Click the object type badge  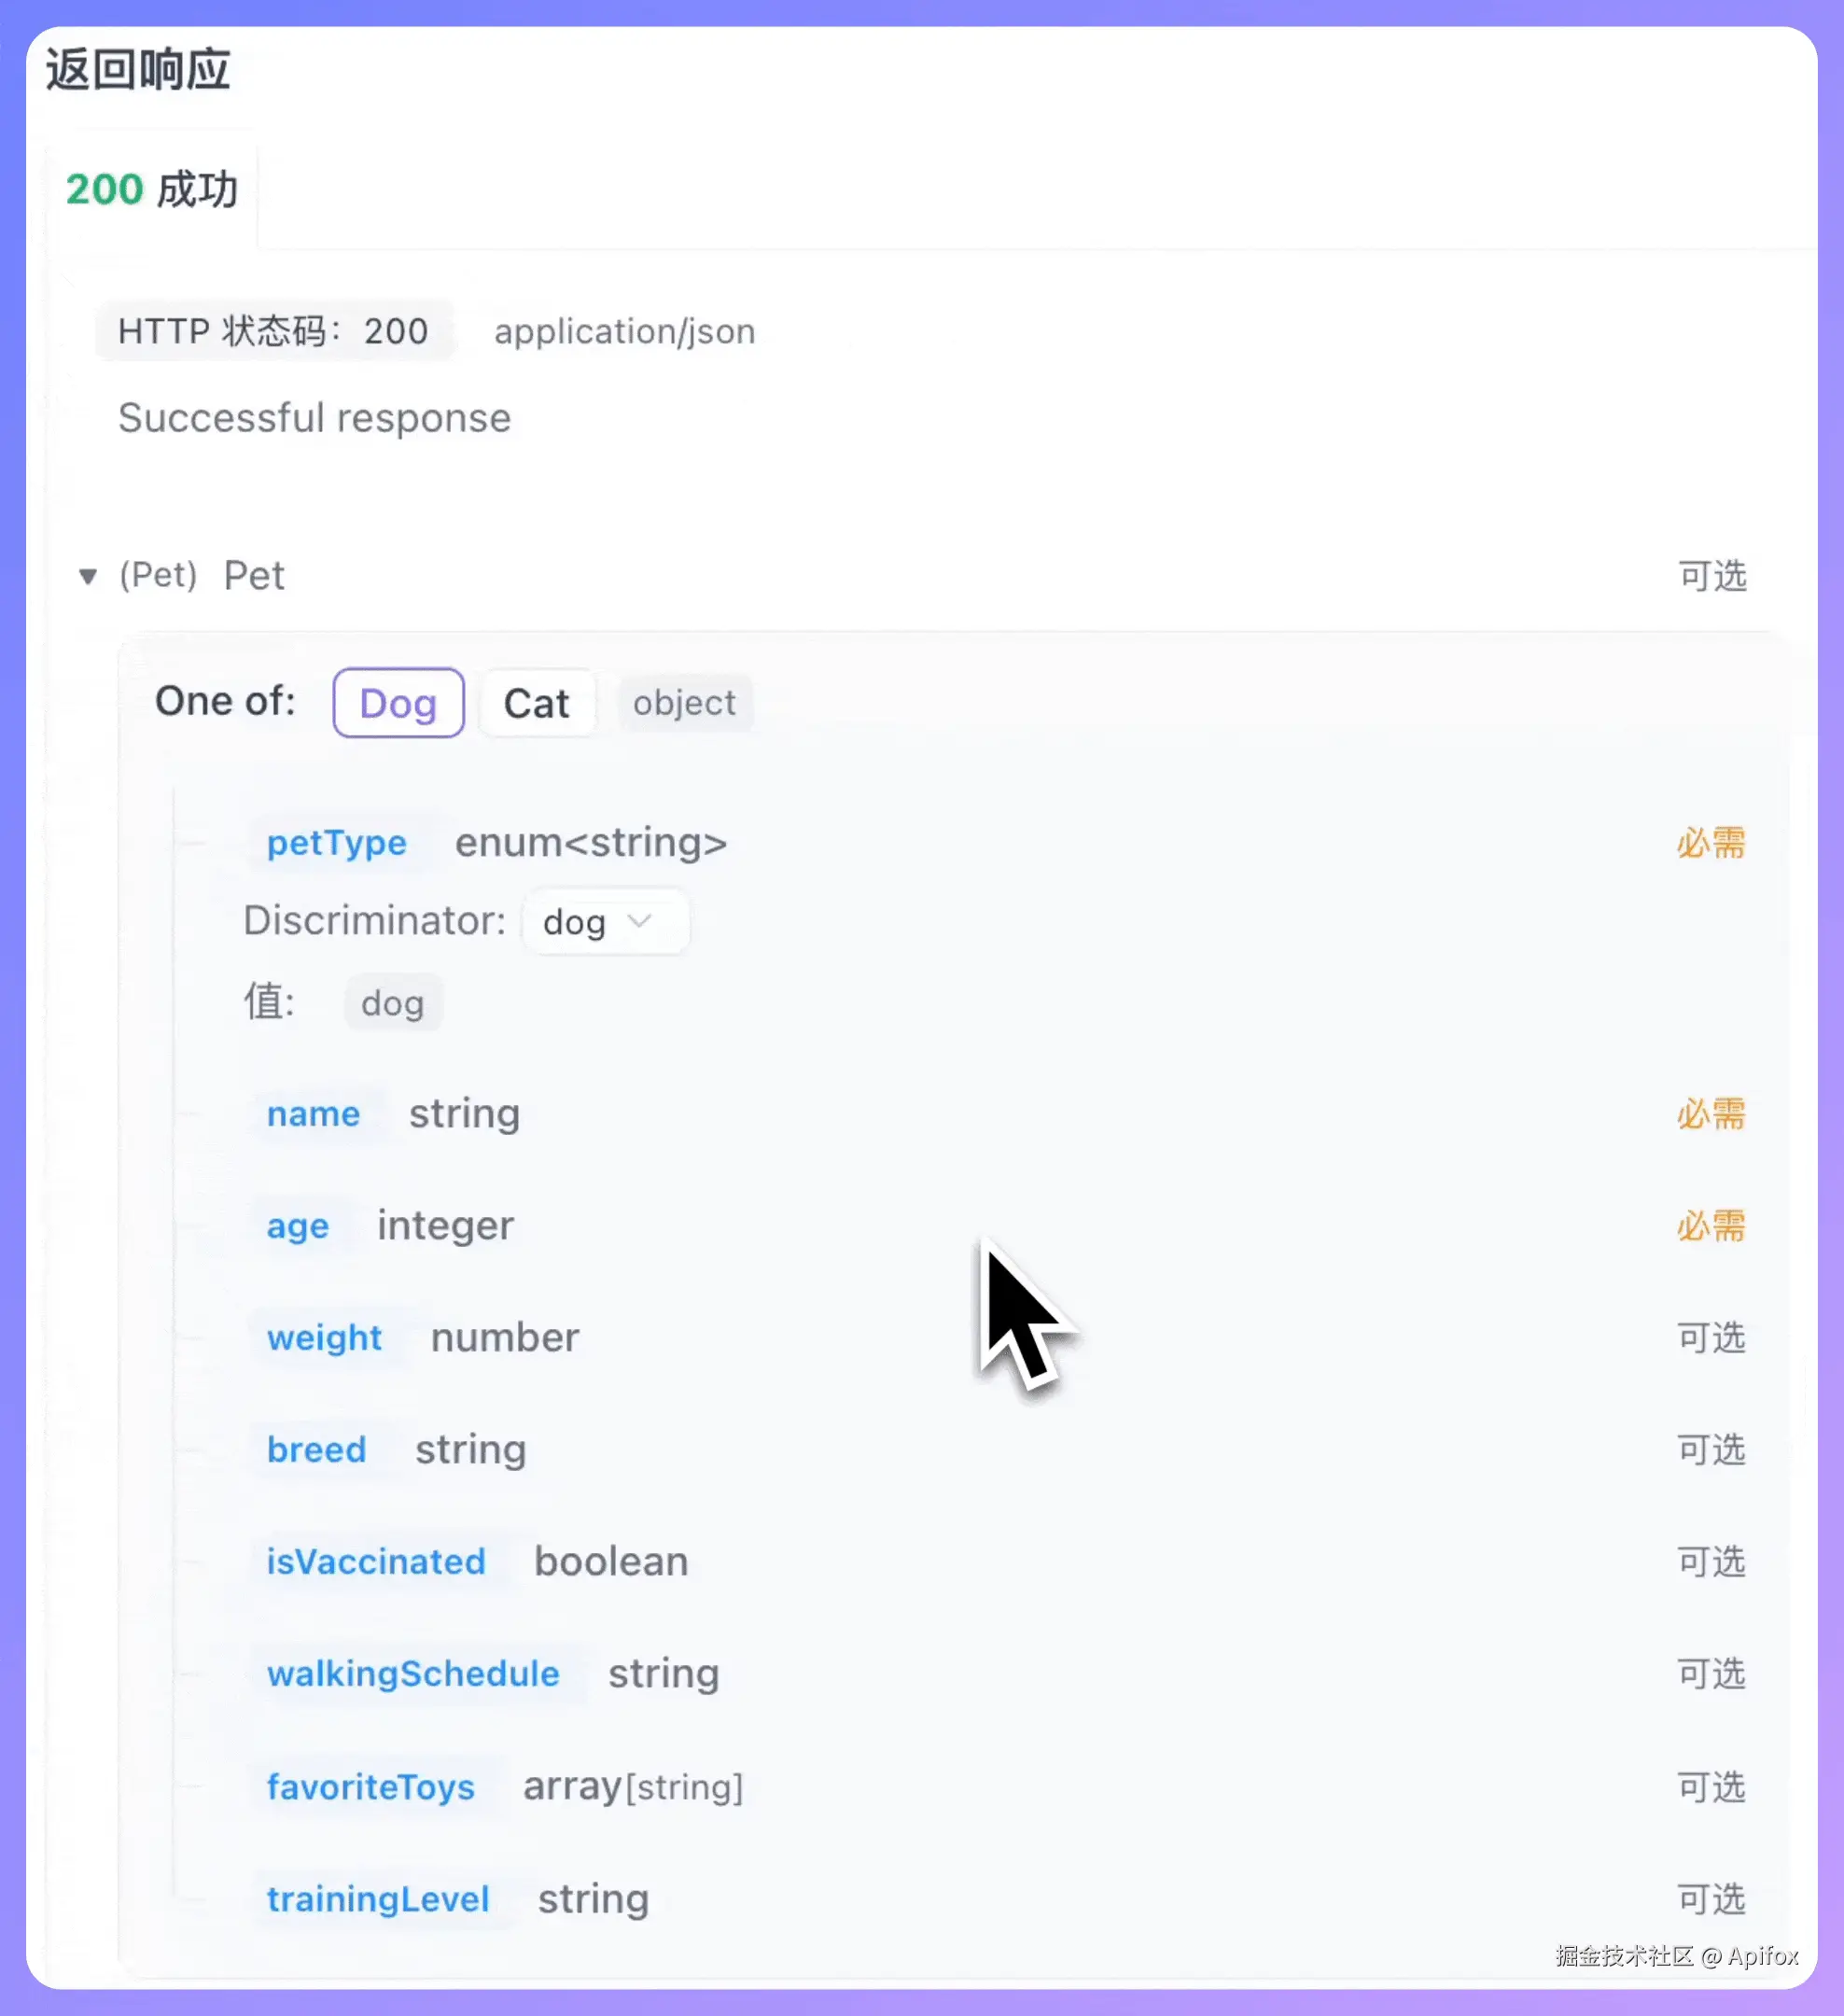point(684,703)
